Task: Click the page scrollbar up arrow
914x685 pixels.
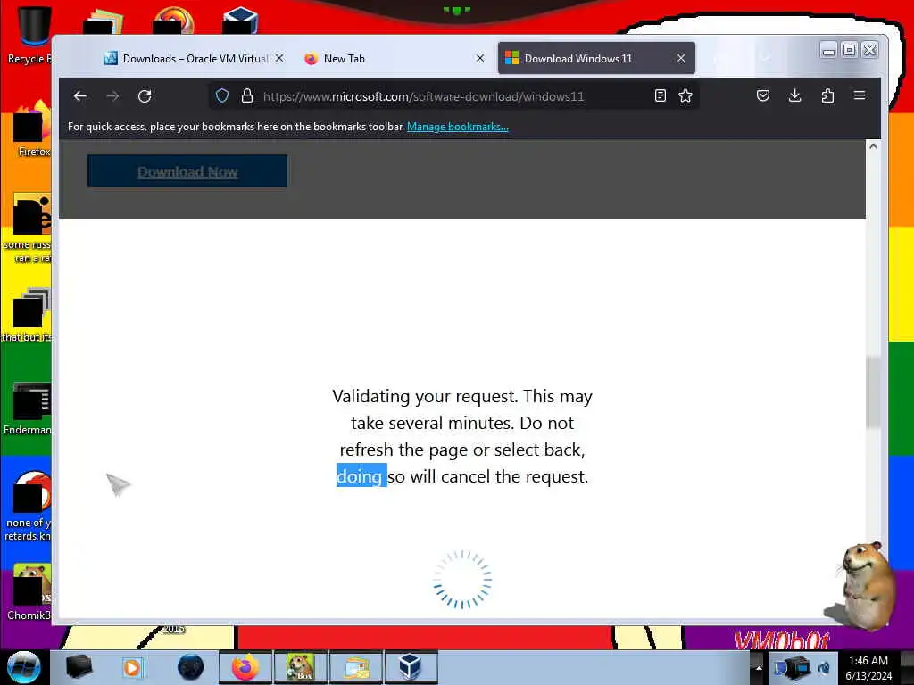Action: pyautogui.click(x=873, y=147)
